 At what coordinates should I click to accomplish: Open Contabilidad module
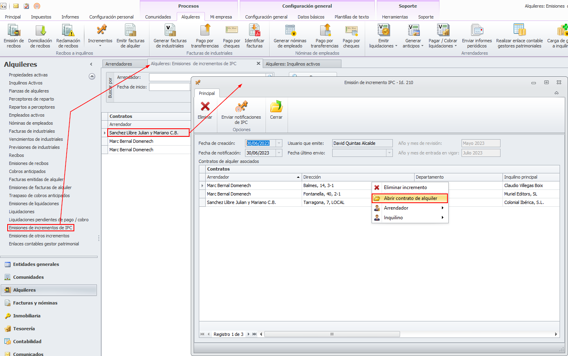point(49,342)
